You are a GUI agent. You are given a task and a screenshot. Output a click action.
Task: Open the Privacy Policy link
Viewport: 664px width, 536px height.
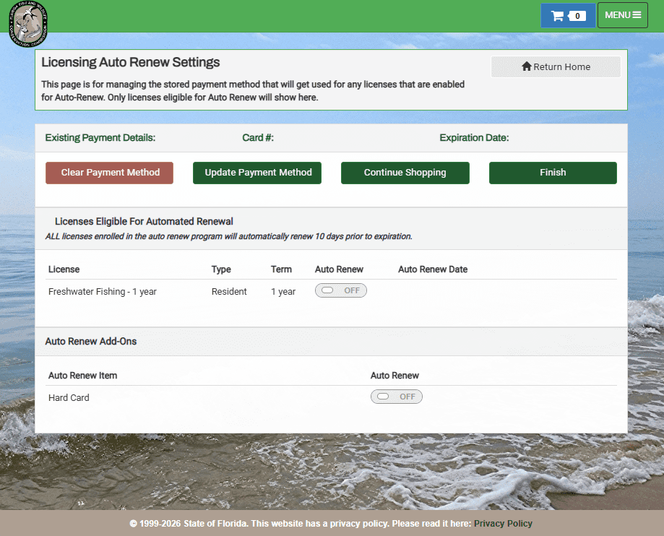tap(503, 524)
